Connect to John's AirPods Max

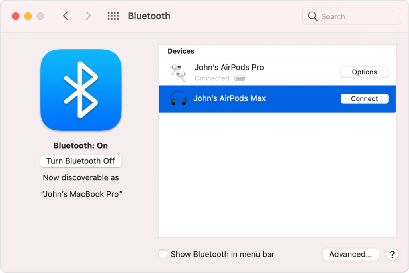click(x=364, y=99)
